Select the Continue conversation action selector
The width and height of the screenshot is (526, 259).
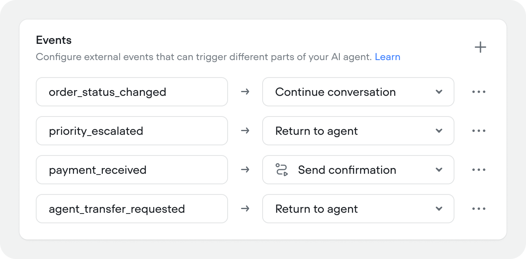358,92
